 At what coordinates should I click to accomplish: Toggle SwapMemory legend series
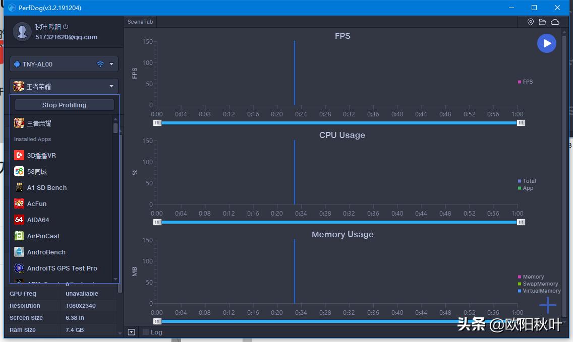click(538, 284)
